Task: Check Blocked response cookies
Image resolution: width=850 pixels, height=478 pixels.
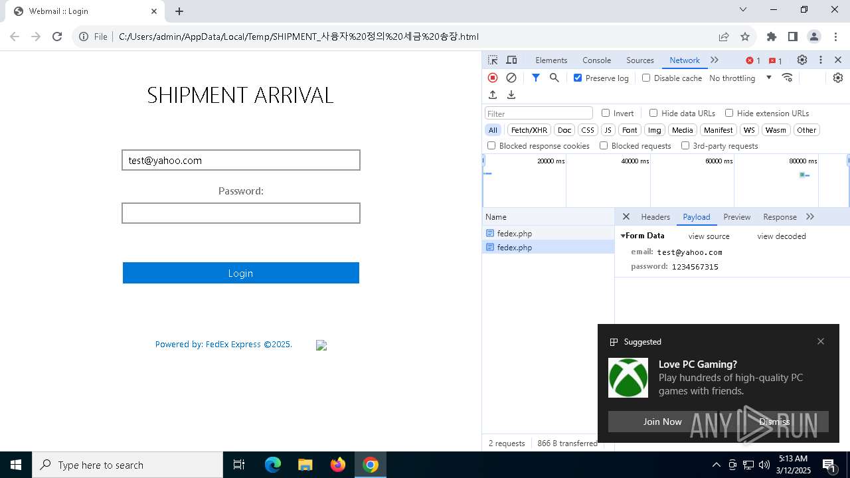Action: [x=491, y=145]
